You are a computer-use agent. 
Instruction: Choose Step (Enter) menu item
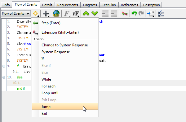[x=65, y=23]
